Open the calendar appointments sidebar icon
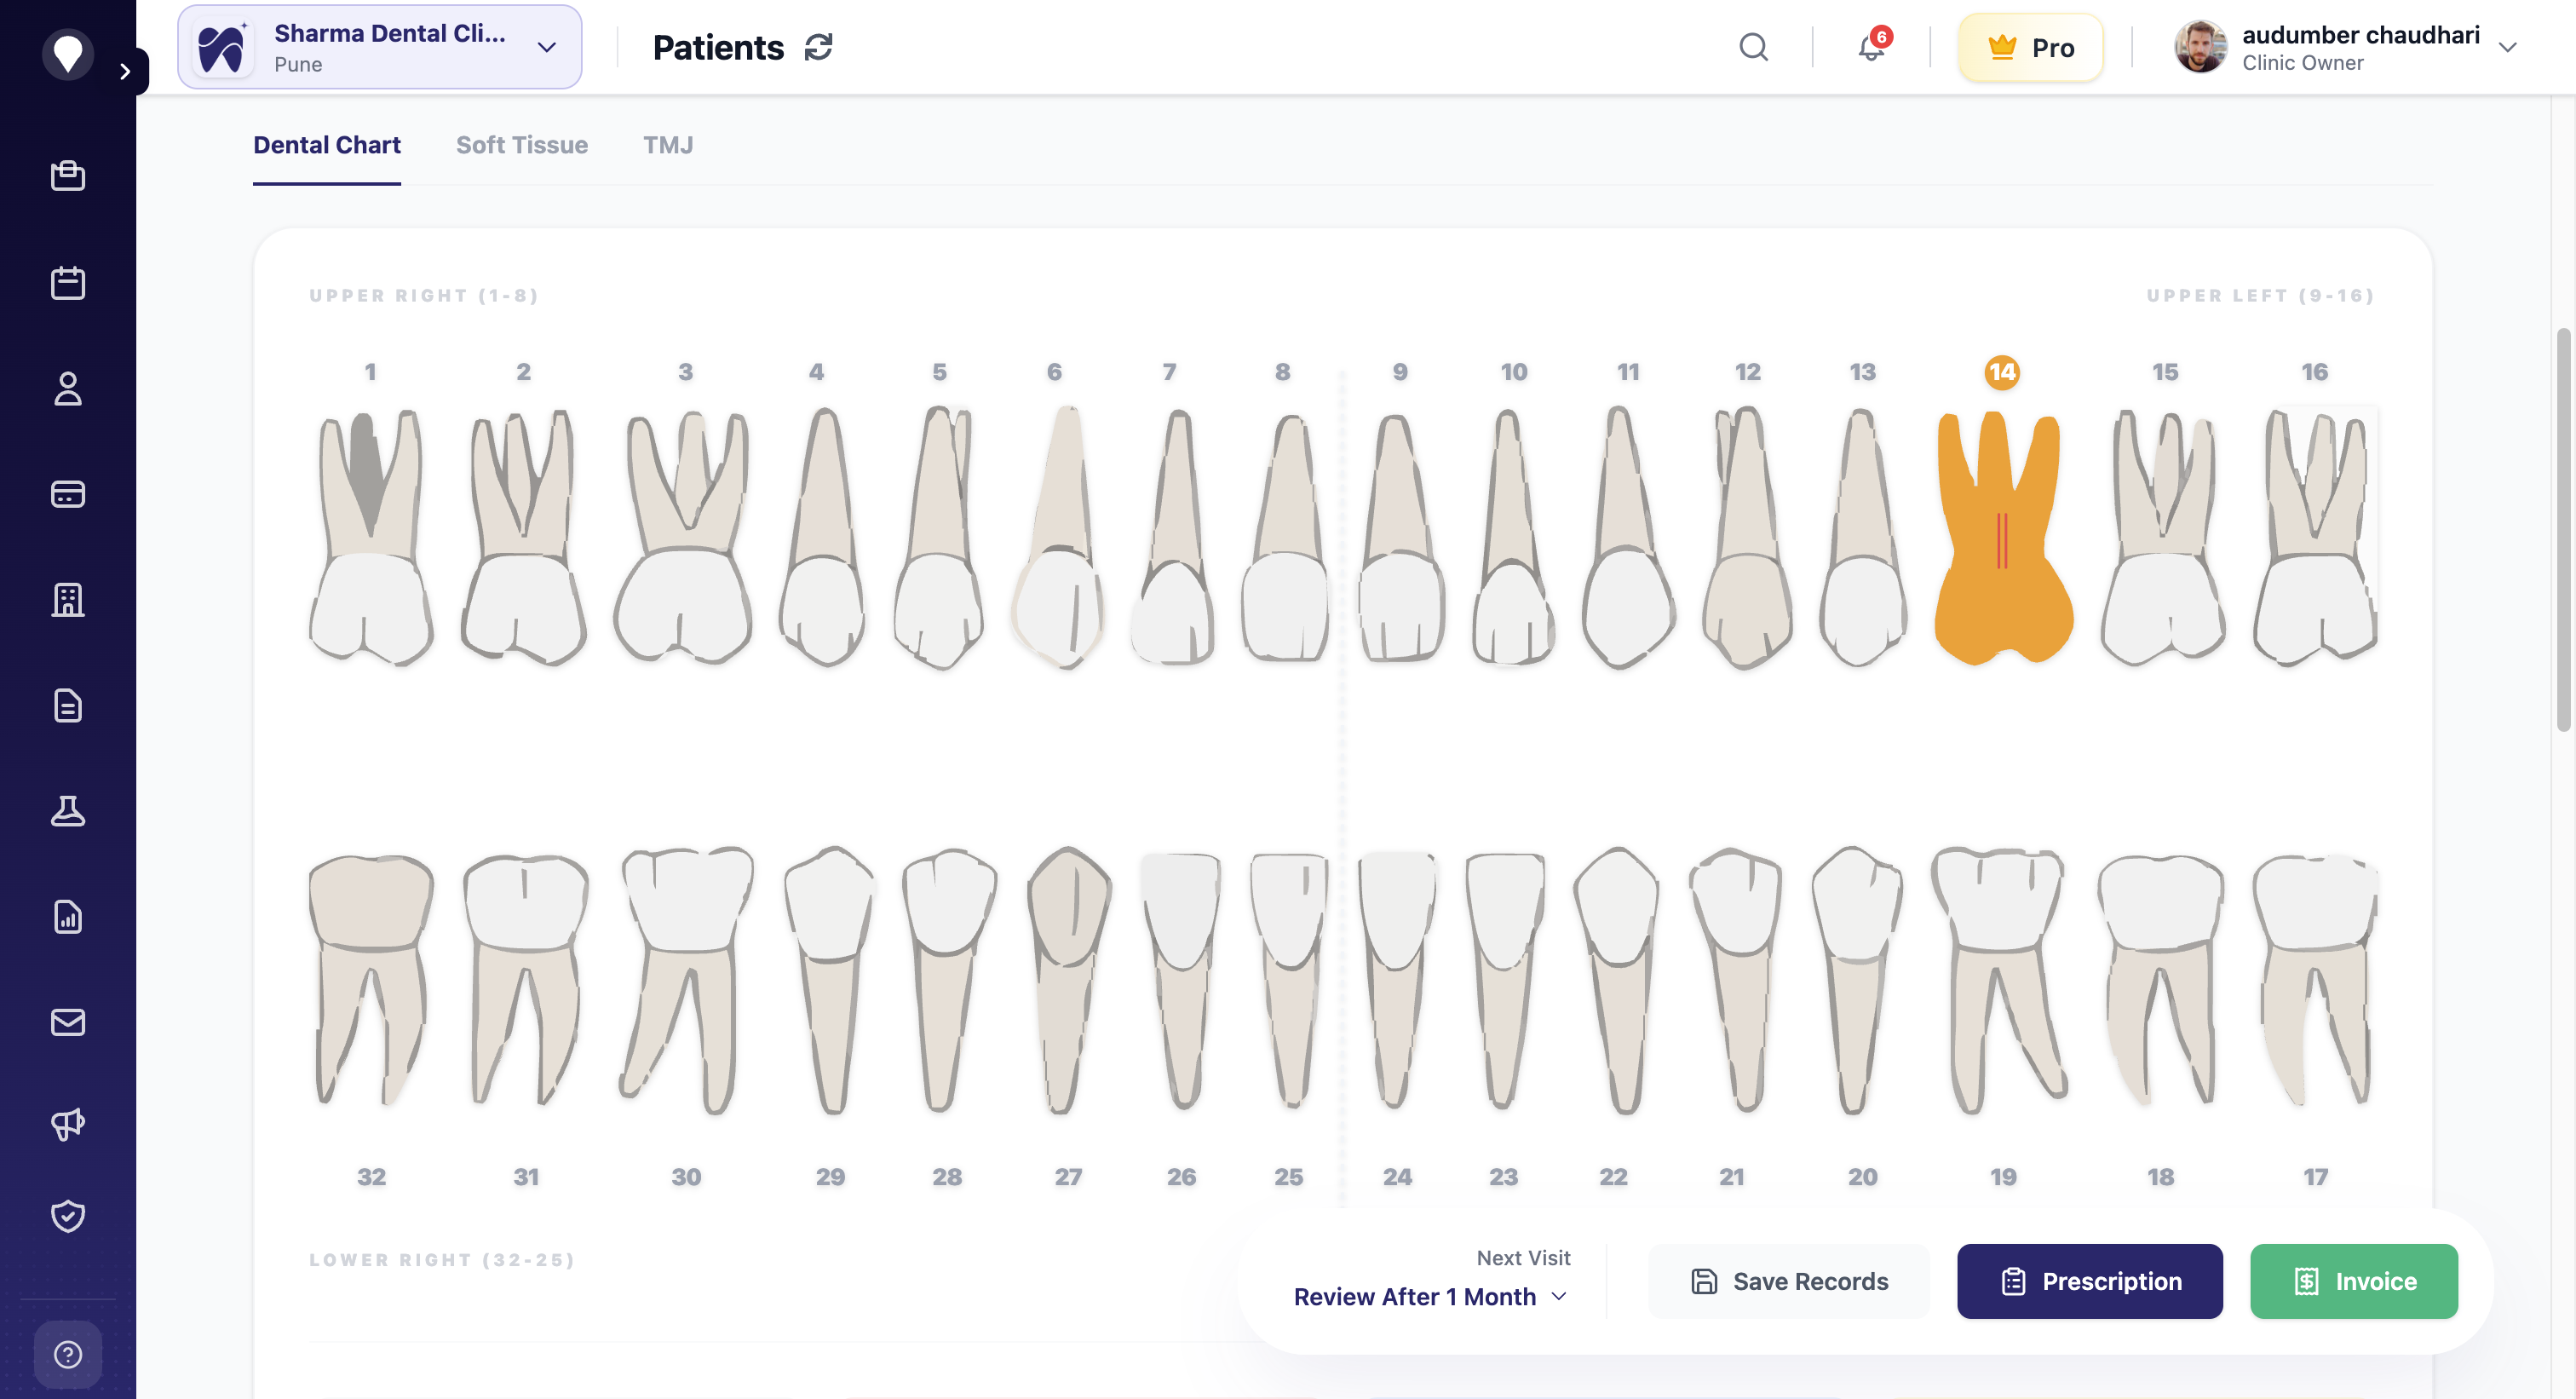2576x1399 pixels. tap(68, 283)
